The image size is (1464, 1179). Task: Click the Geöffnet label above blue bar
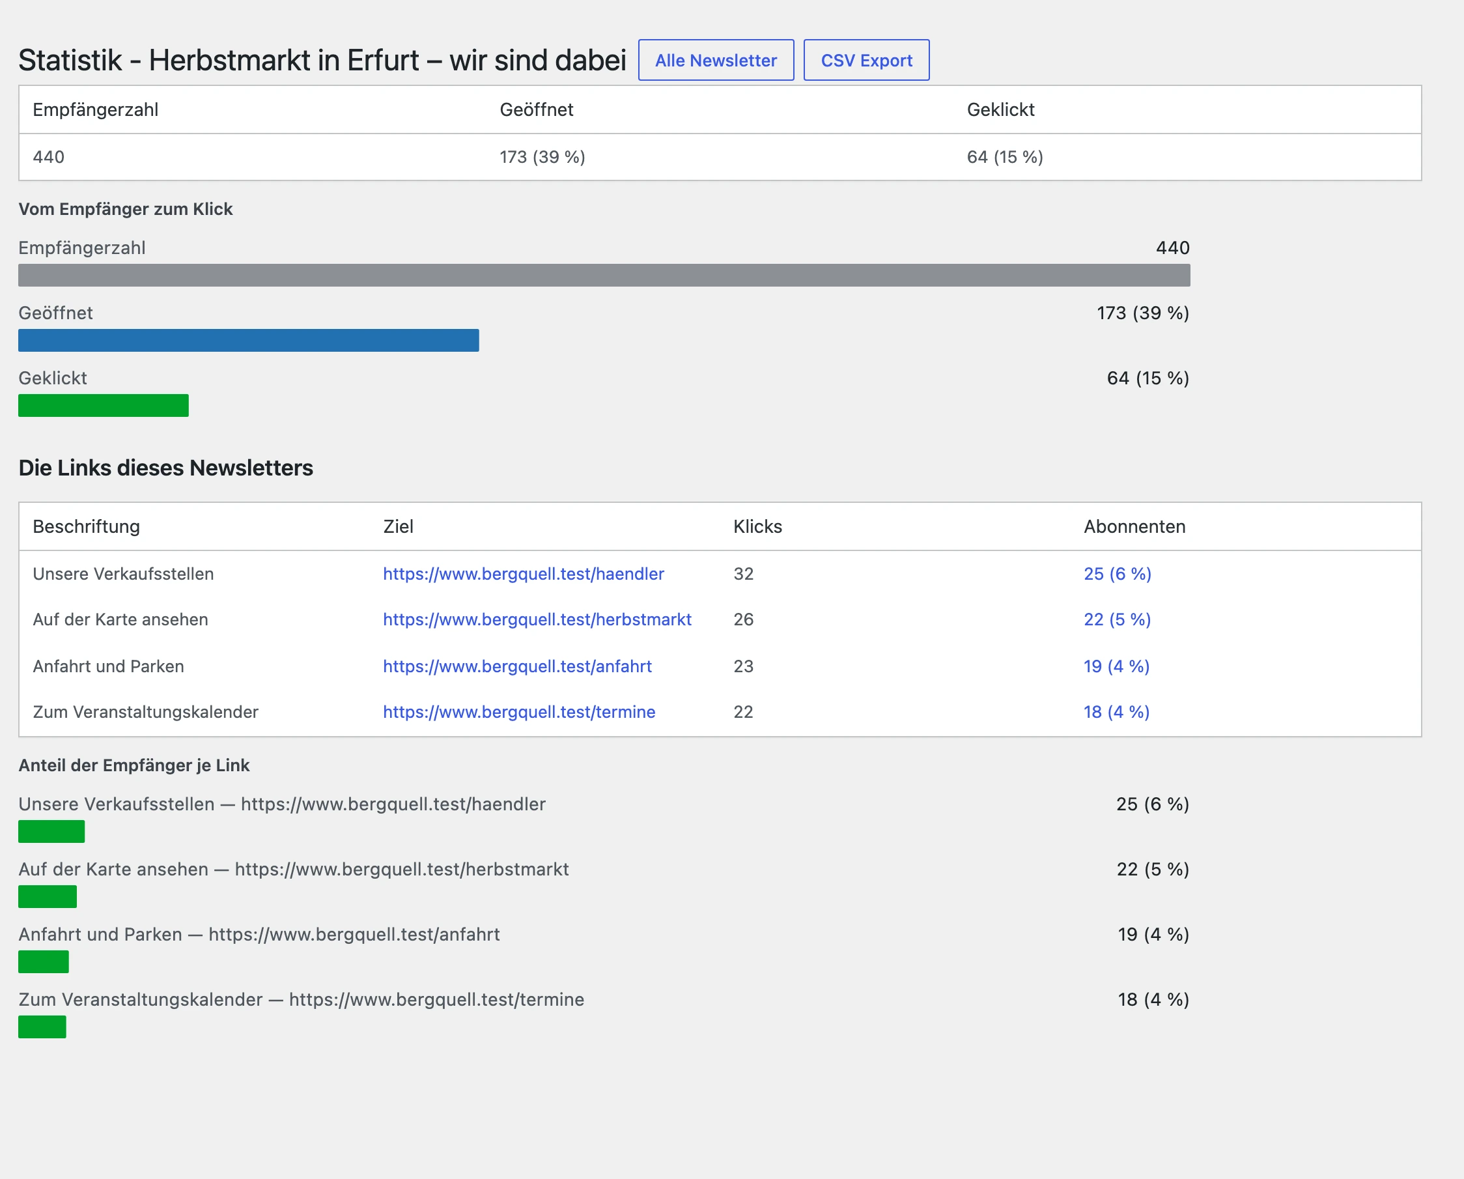click(x=55, y=313)
